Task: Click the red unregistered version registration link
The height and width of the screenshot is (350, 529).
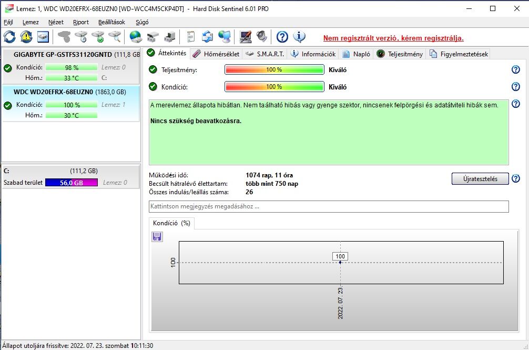Action: click(x=393, y=38)
